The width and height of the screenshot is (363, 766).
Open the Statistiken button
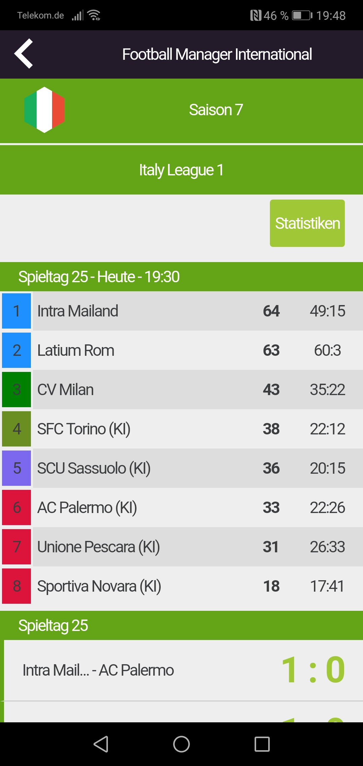[307, 223]
